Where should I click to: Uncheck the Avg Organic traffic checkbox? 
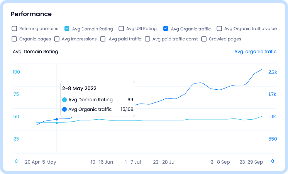tap(166, 28)
